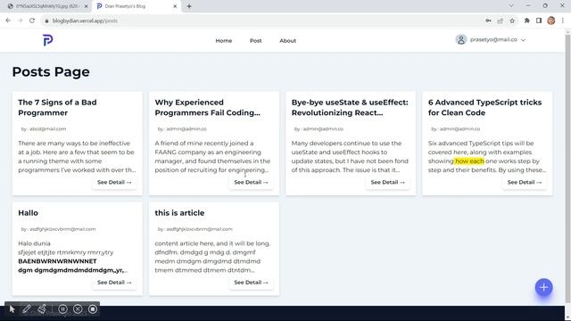The image size is (571, 321).
Task: See Detail for this is article post
Action: coord(251,283)
